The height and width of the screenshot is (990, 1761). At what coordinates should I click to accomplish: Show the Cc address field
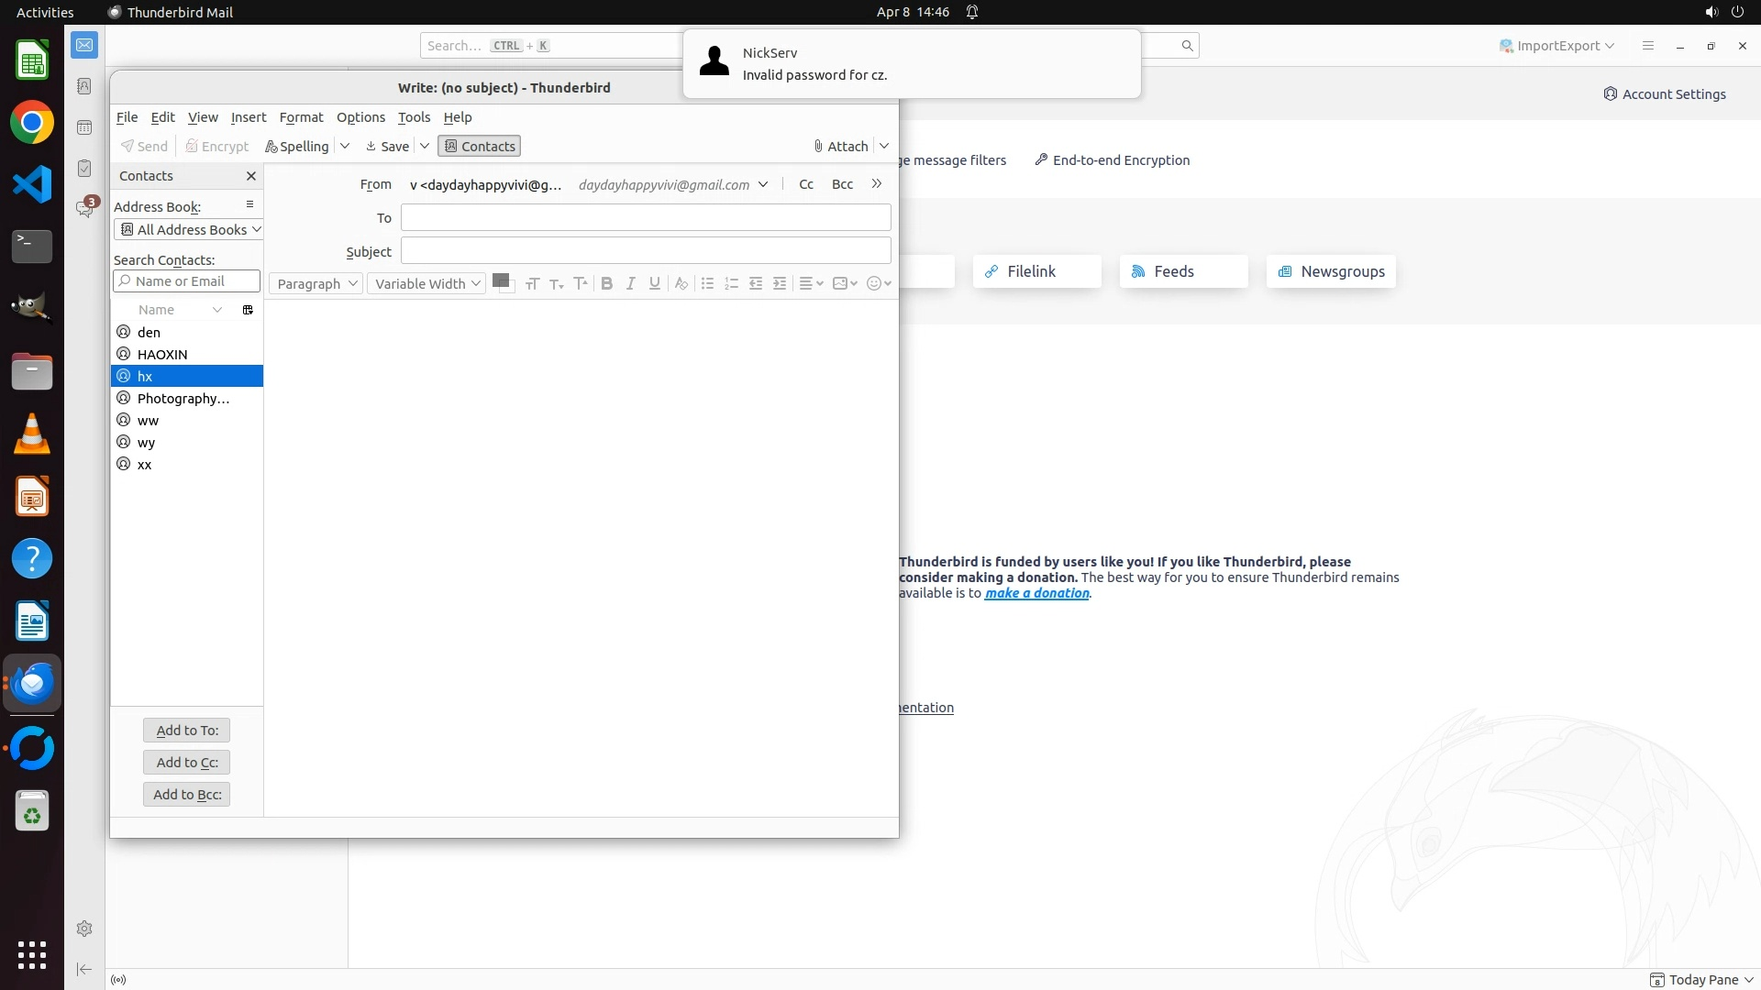coord(806,184)
